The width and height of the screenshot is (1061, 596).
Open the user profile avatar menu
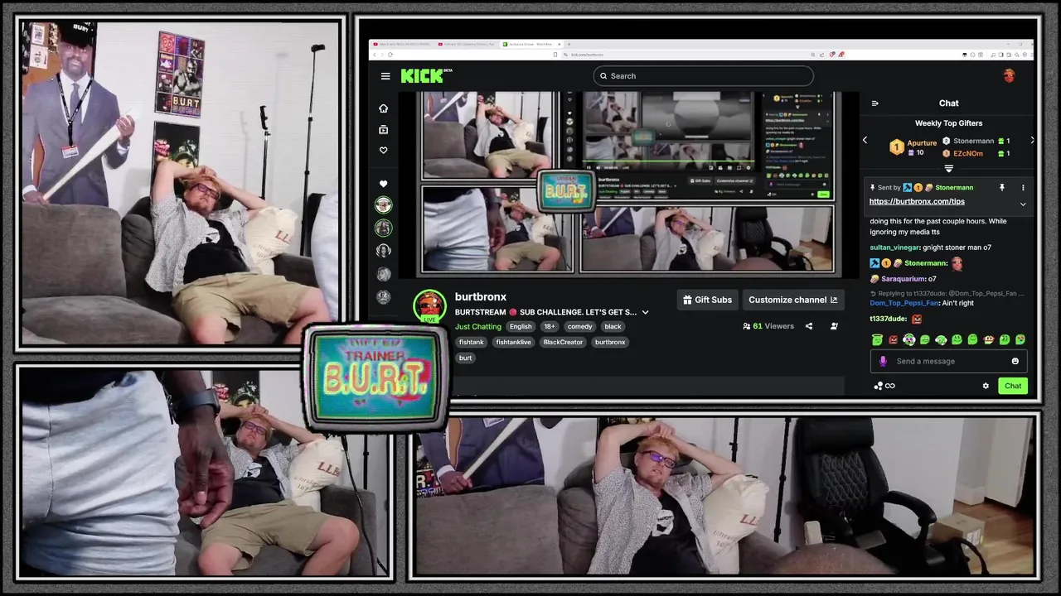[x=1009, y=76]
